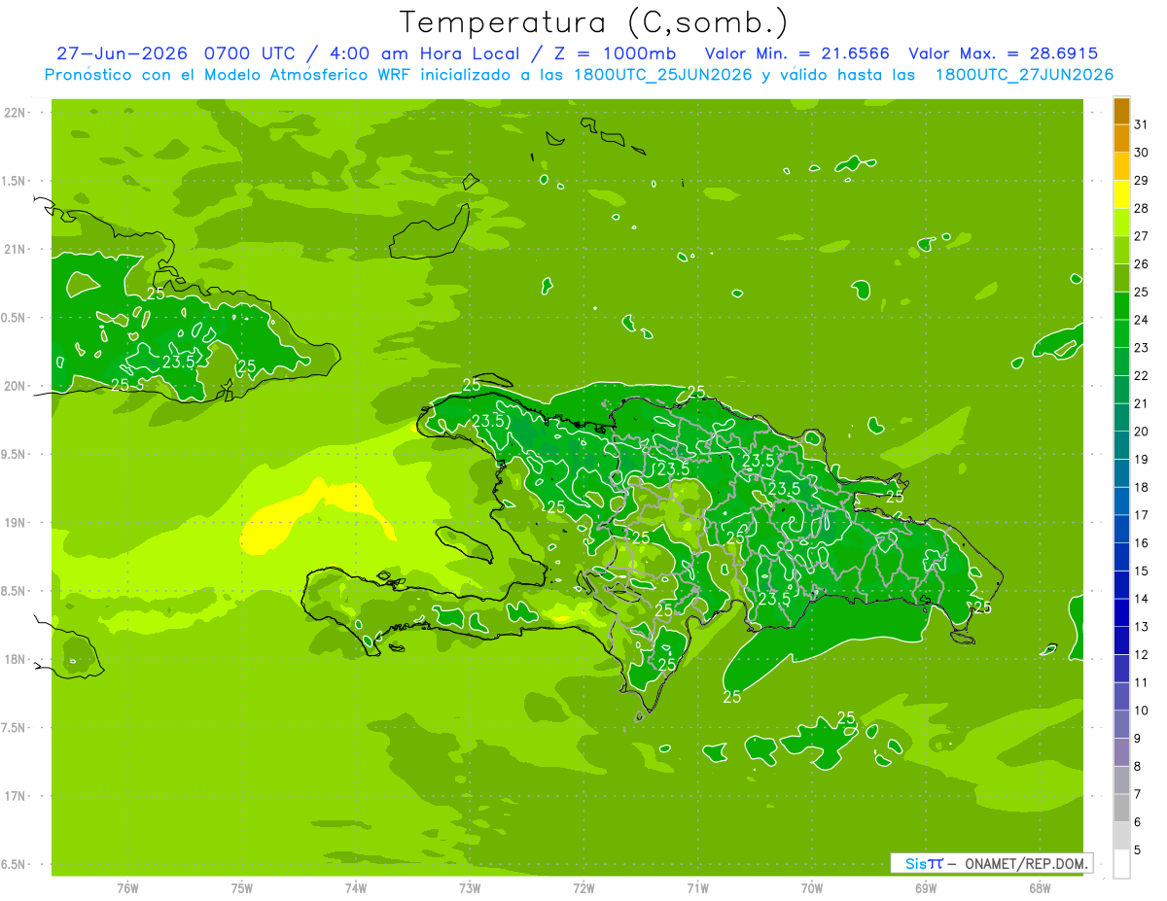The width and height of the screenshot is (1167, 901).
Task: Click the green swatch between 24 and 25
Action: (1121, 305)
